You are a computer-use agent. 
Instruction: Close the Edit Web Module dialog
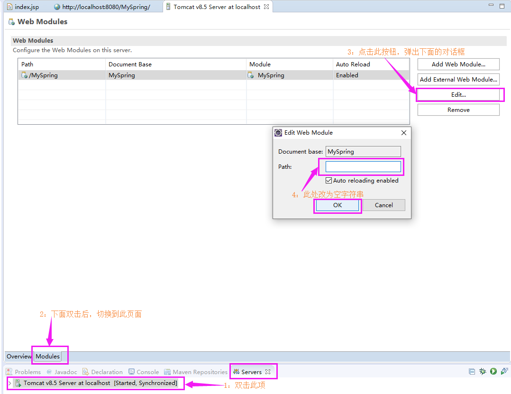point(404,133)
